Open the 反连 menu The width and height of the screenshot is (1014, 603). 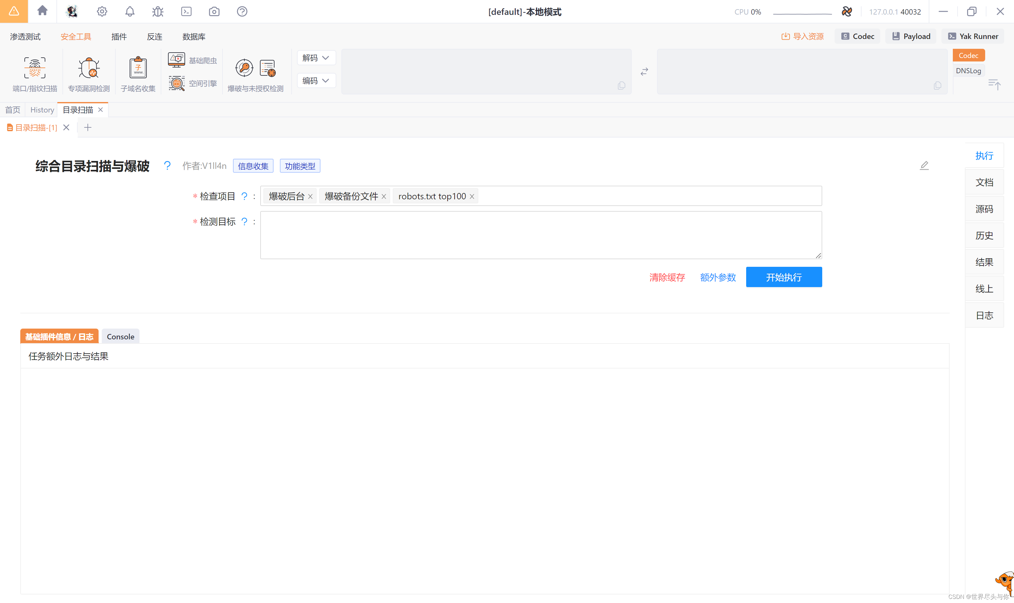tap(154, 36)
